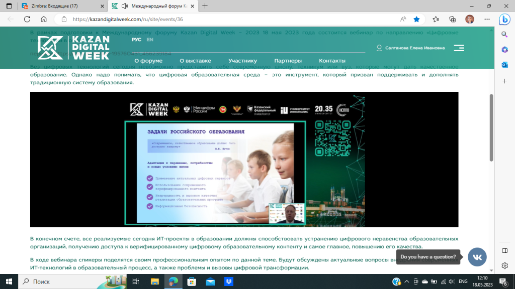Open Task View on the taskbar

[x=135, y=281]
